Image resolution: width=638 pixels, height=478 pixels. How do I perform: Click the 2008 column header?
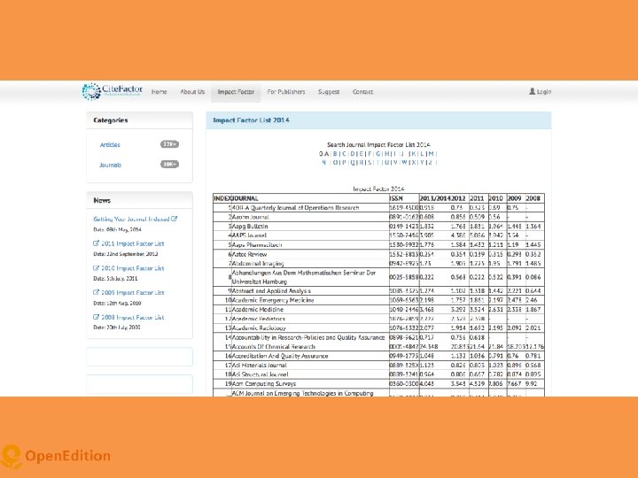point(533,198)
